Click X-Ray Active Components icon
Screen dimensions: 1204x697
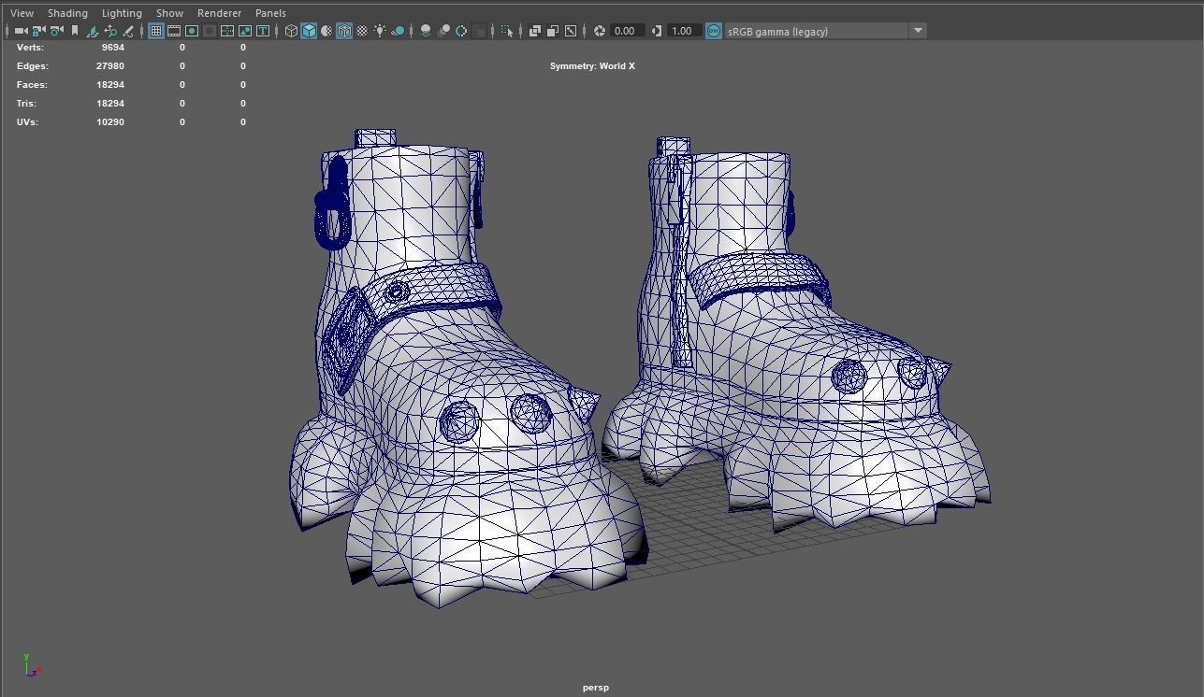(x=553, y=31)
